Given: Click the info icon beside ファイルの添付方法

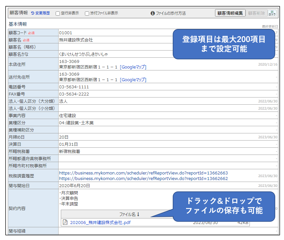Looking at the screenshot, I should pos(153,13).
